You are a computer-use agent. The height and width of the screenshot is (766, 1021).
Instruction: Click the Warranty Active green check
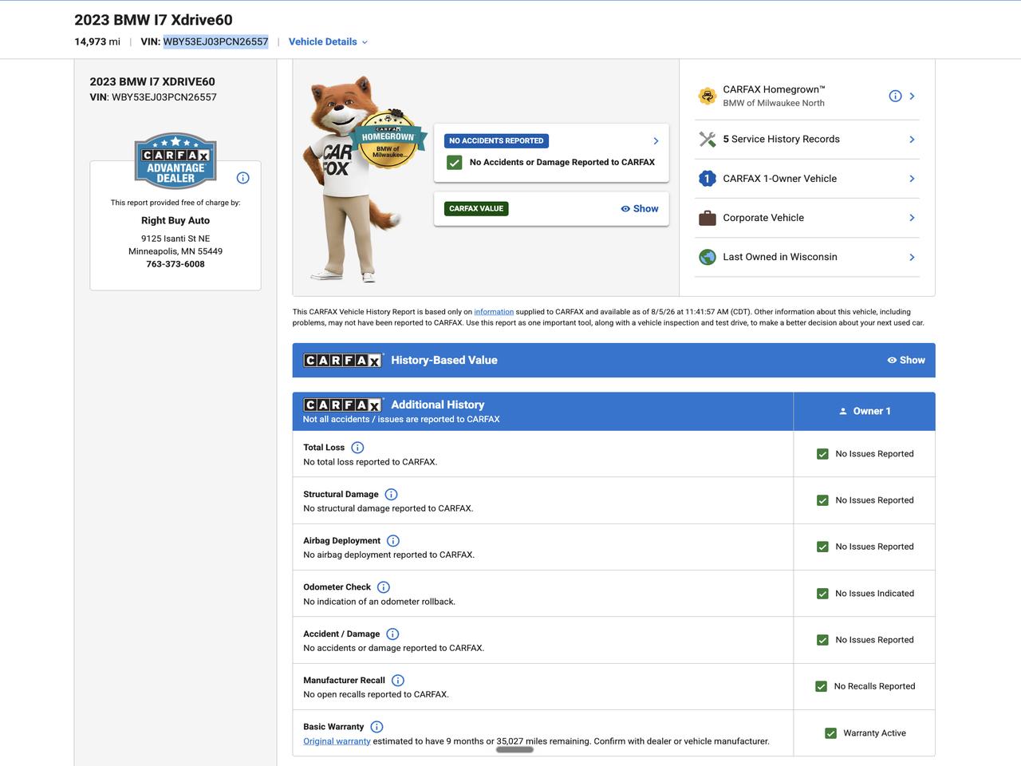830,733
